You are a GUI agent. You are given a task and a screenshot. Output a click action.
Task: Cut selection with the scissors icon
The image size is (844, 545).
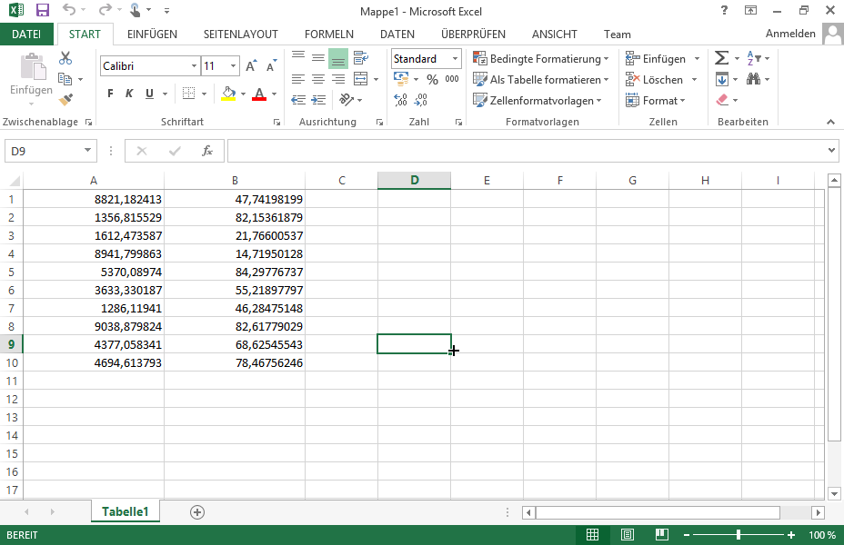tap(65, 57)
